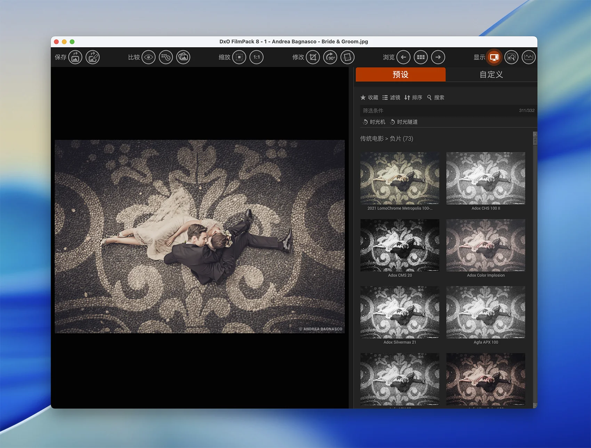591x448 pixels.
Task: Minimize the DxO FilmPack window
Action: pos(64,42)
